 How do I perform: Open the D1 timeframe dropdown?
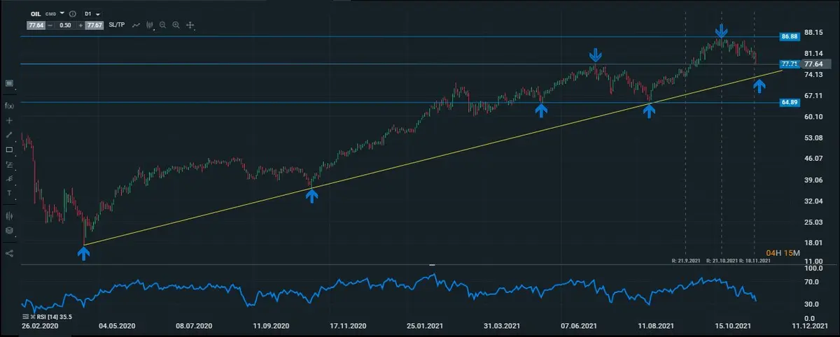(92, 13)
